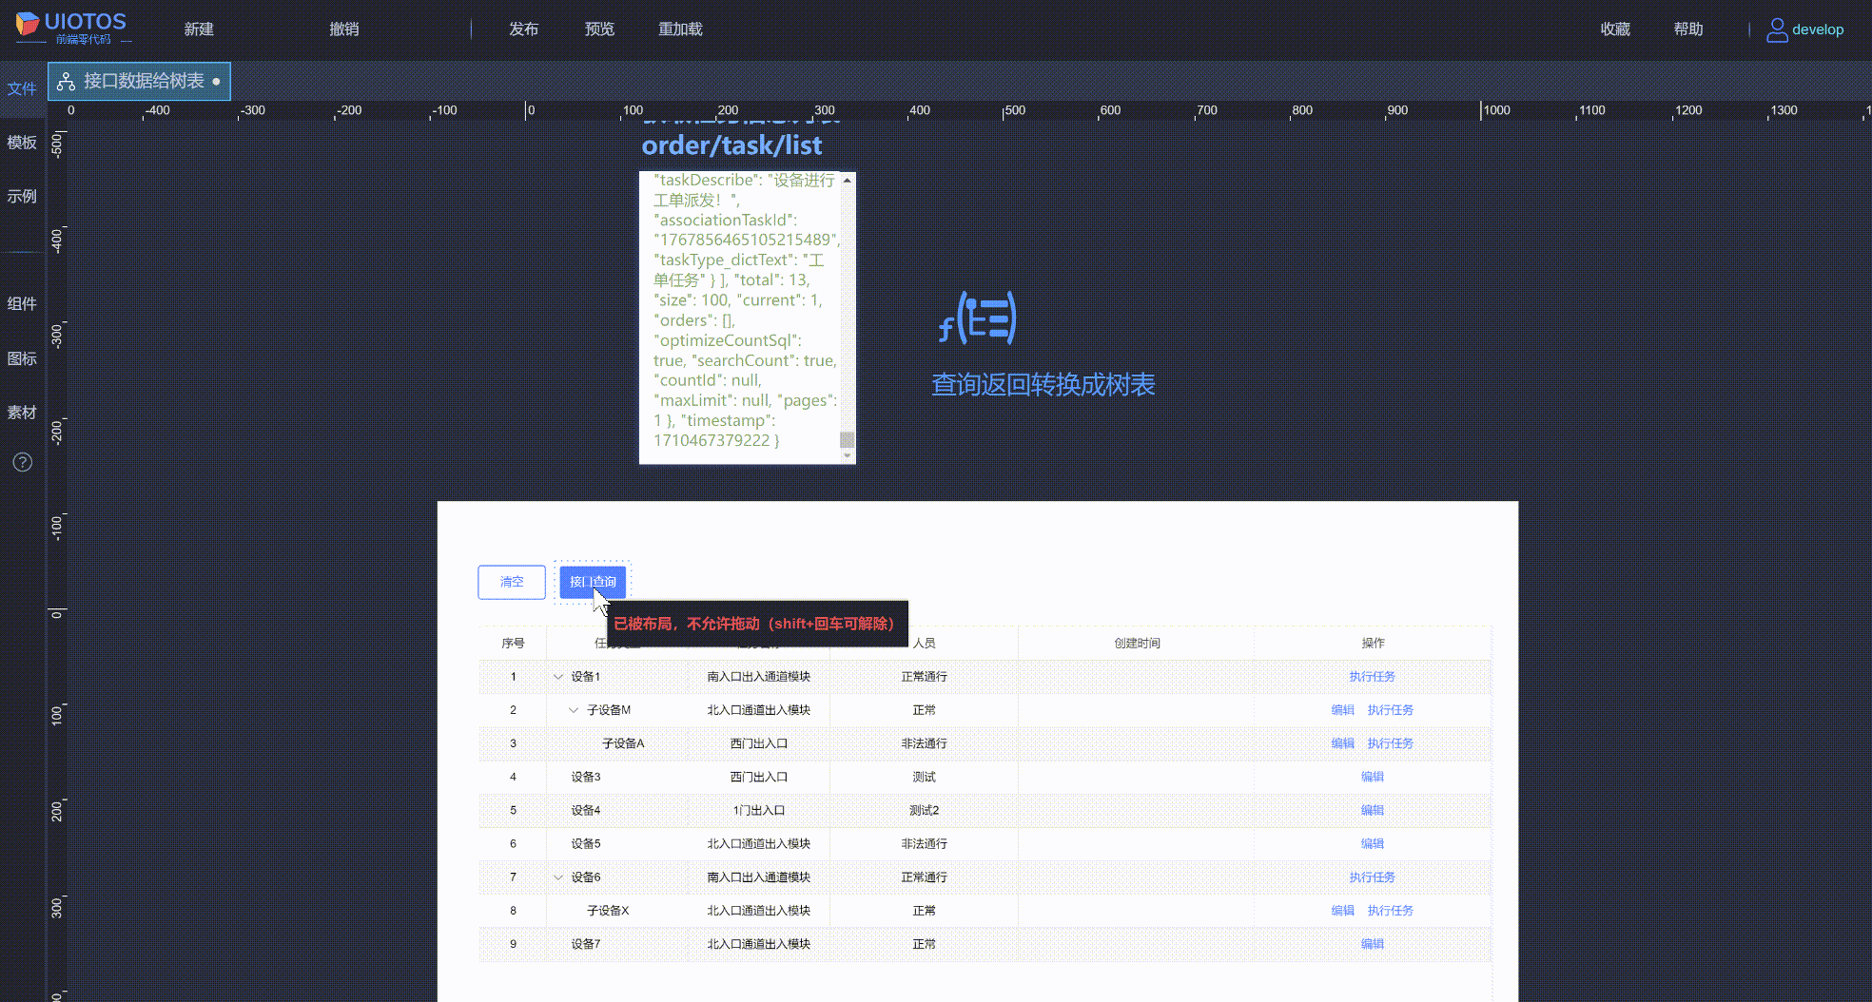Click the 清空 clear button

click(511, 582)
